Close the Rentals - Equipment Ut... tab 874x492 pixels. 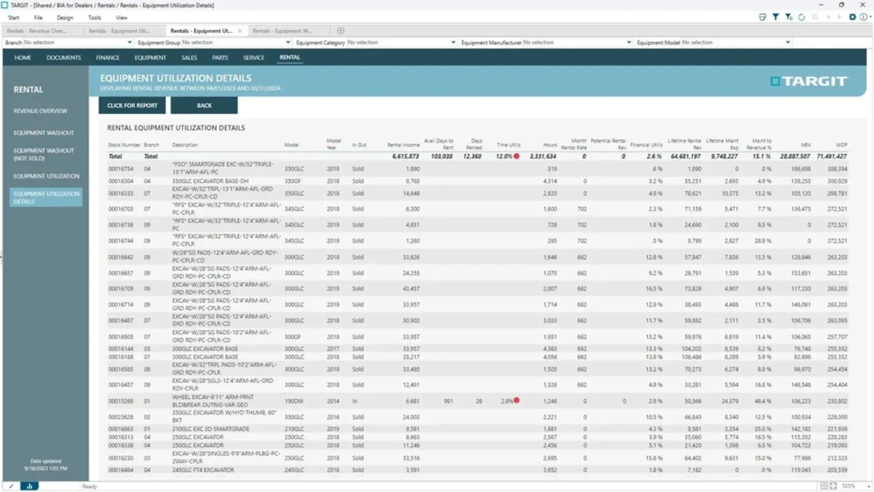(x=240, y=31)
